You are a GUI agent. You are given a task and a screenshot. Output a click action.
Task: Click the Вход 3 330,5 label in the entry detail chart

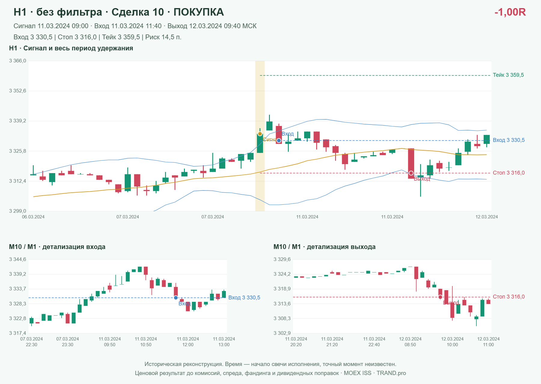tap(244, 298)
